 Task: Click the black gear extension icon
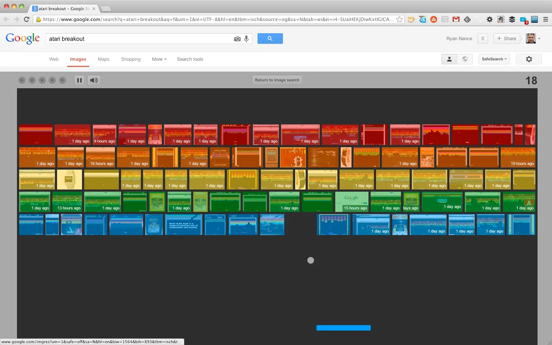coord(490,20)
